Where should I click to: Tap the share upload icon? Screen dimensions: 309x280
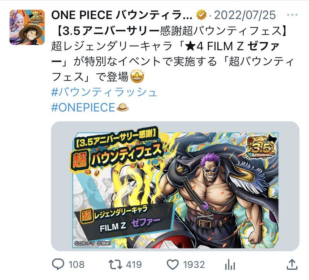[x=292, y=264]
